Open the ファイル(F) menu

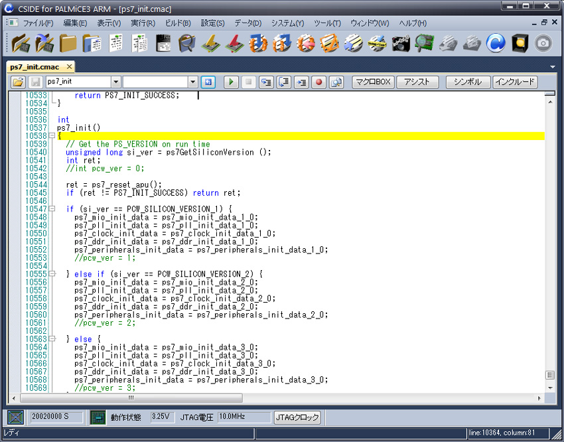point(38,23)
